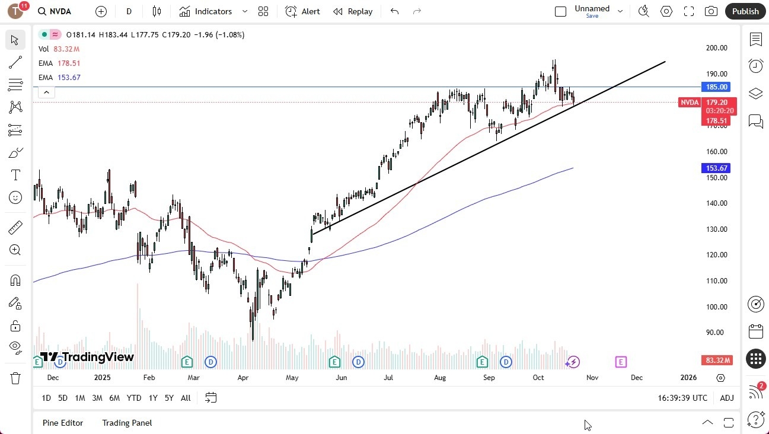Toggle ADJ adjusted data mode

click(726, 398)
